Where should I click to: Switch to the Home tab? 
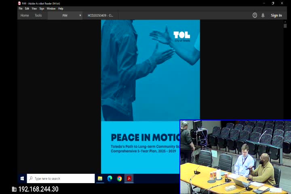25,15
